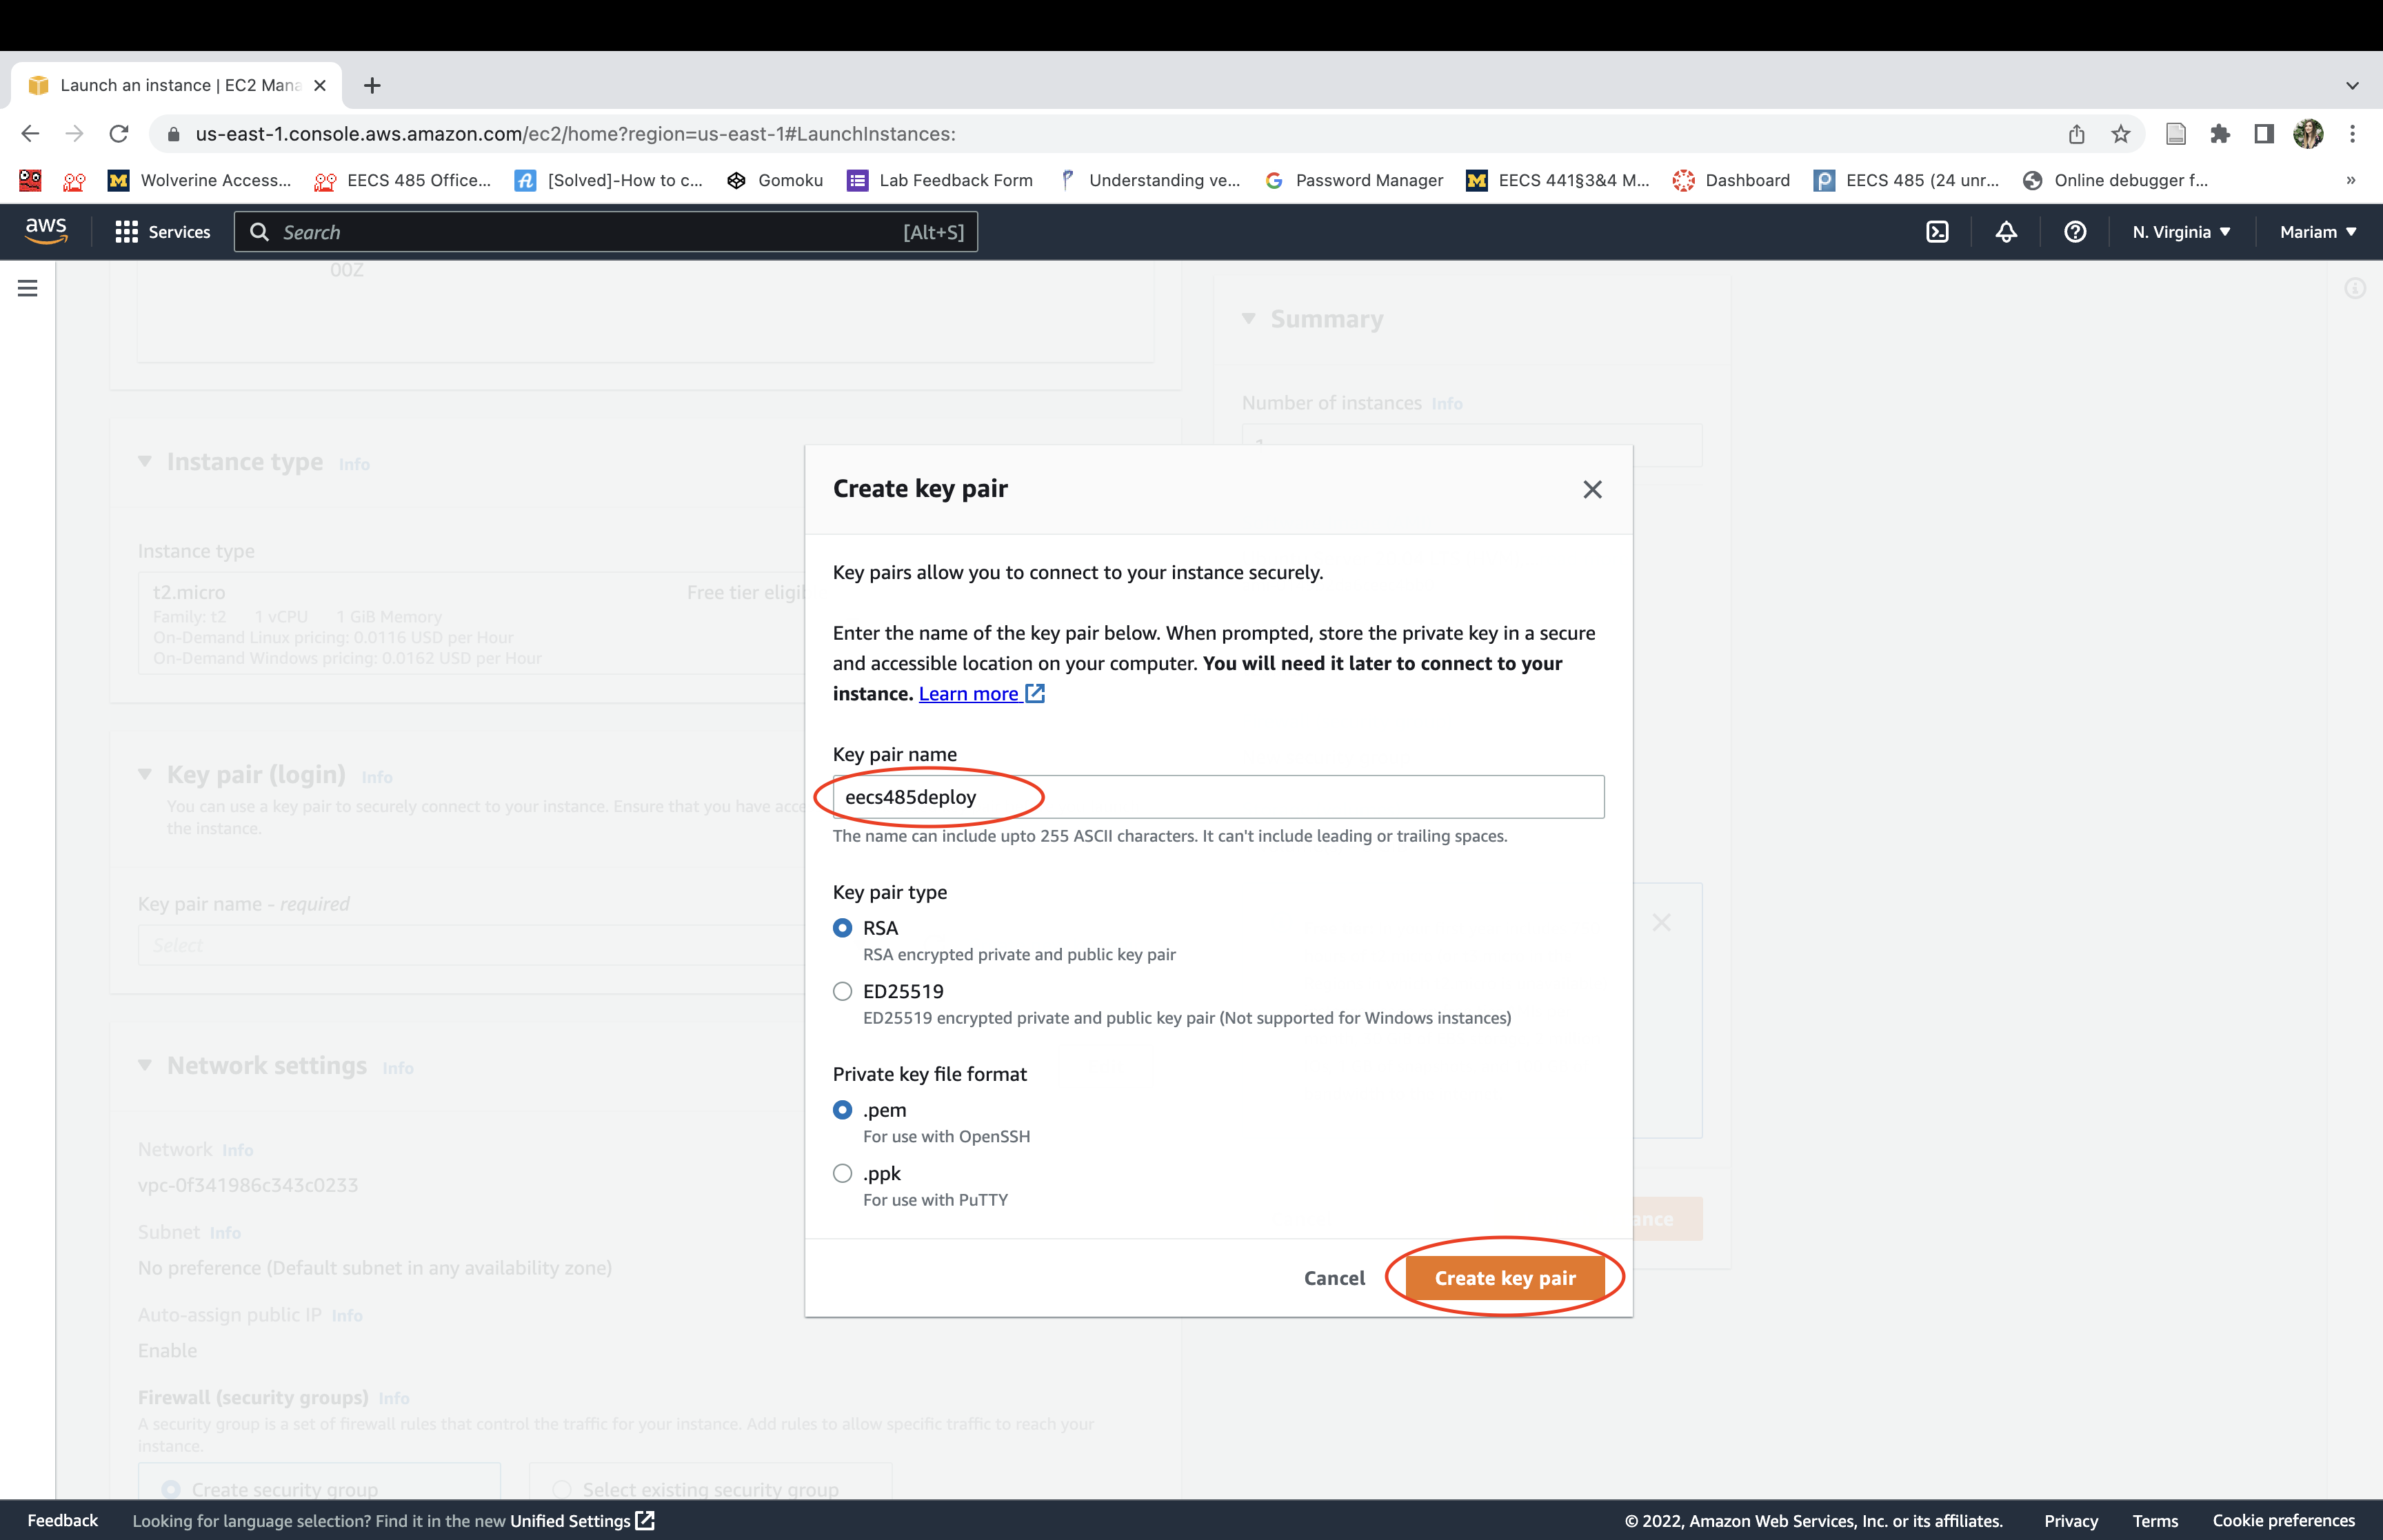Viewport: 2383px width, 1540px height.
Task: Open the hamburger side navigation menu
Action: pyautogui.click(x=28, y=289)
